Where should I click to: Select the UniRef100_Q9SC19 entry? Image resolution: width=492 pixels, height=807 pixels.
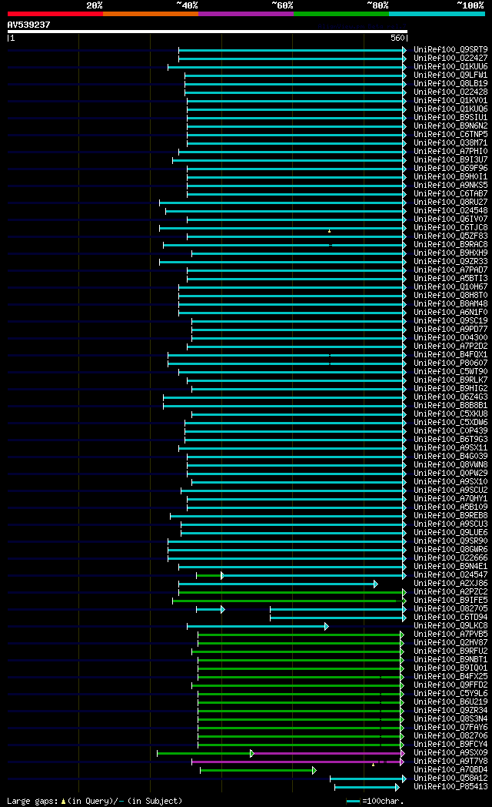coord(450,321)
